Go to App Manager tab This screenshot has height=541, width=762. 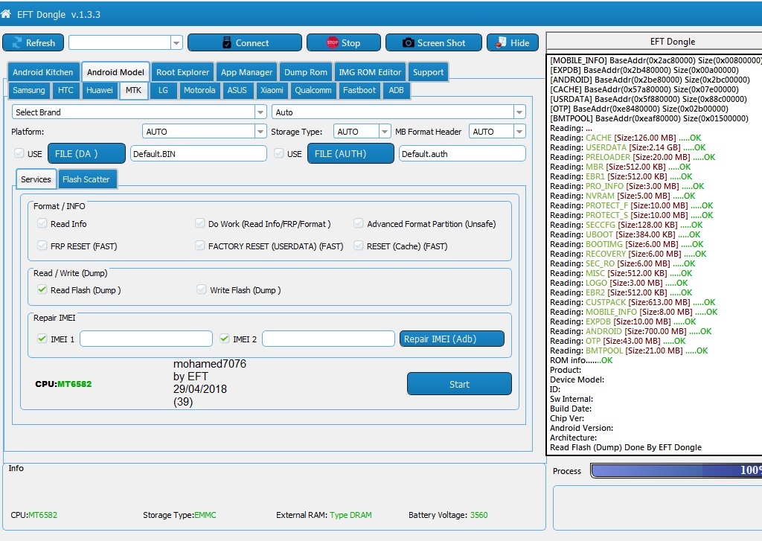246,72
